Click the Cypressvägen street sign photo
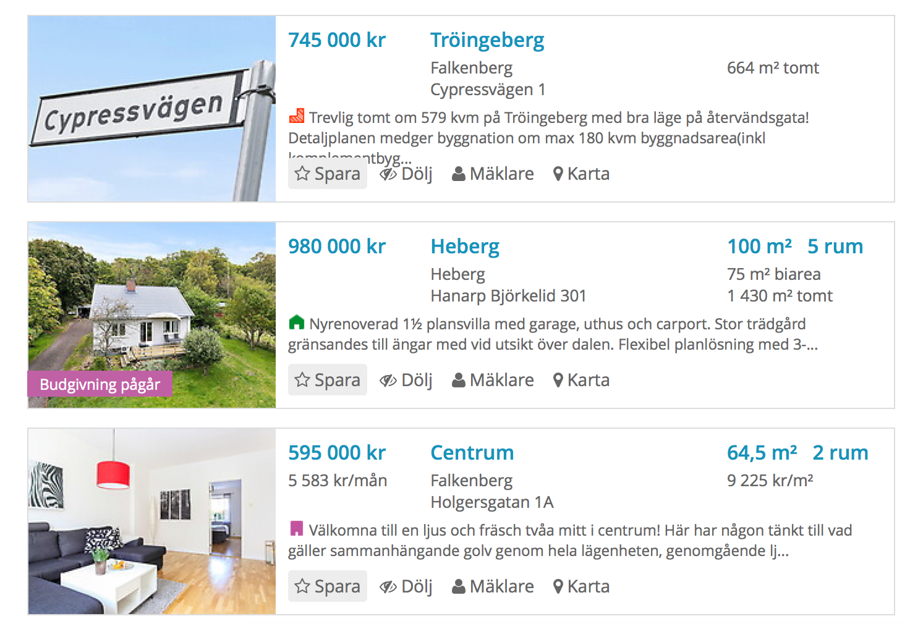Image resolution: width=910 pixels, height=624 pixels. (152, 109)
